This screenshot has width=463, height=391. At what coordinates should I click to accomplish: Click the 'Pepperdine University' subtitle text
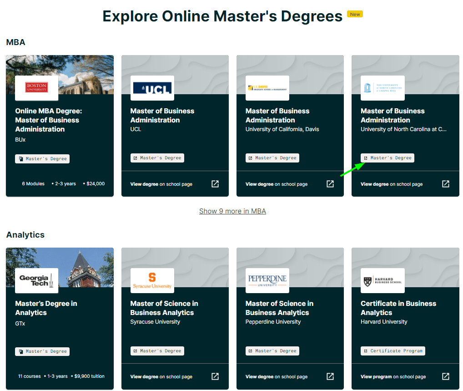[273, 322]
